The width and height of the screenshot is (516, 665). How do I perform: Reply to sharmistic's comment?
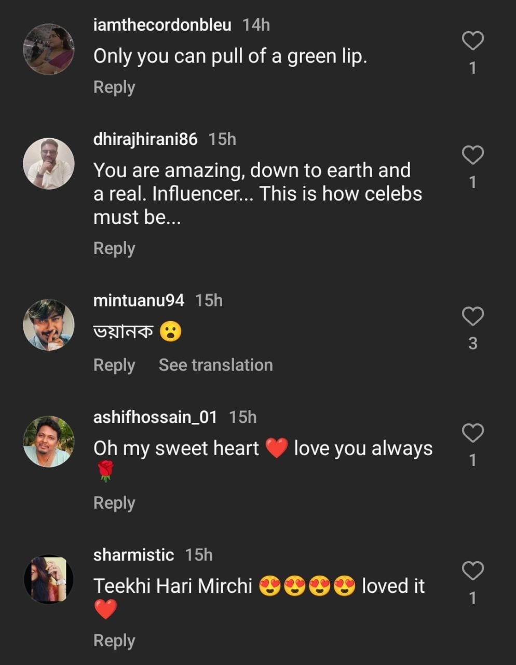pyautogui.click(x=114, y=641)
